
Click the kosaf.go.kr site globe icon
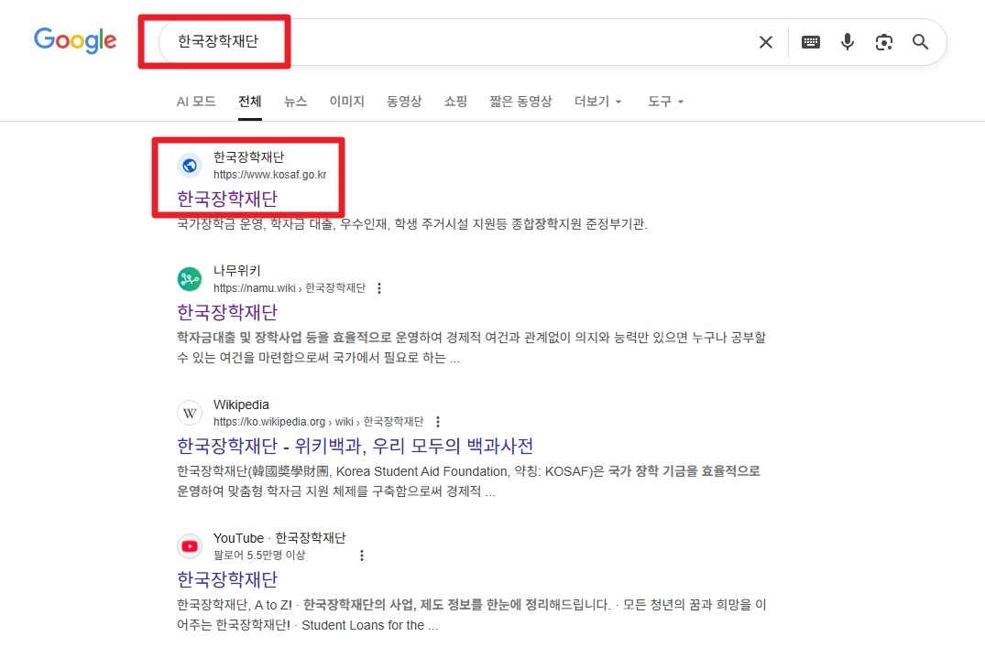189,165
